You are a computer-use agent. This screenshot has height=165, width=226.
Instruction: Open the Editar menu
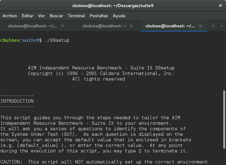(28, 16)
